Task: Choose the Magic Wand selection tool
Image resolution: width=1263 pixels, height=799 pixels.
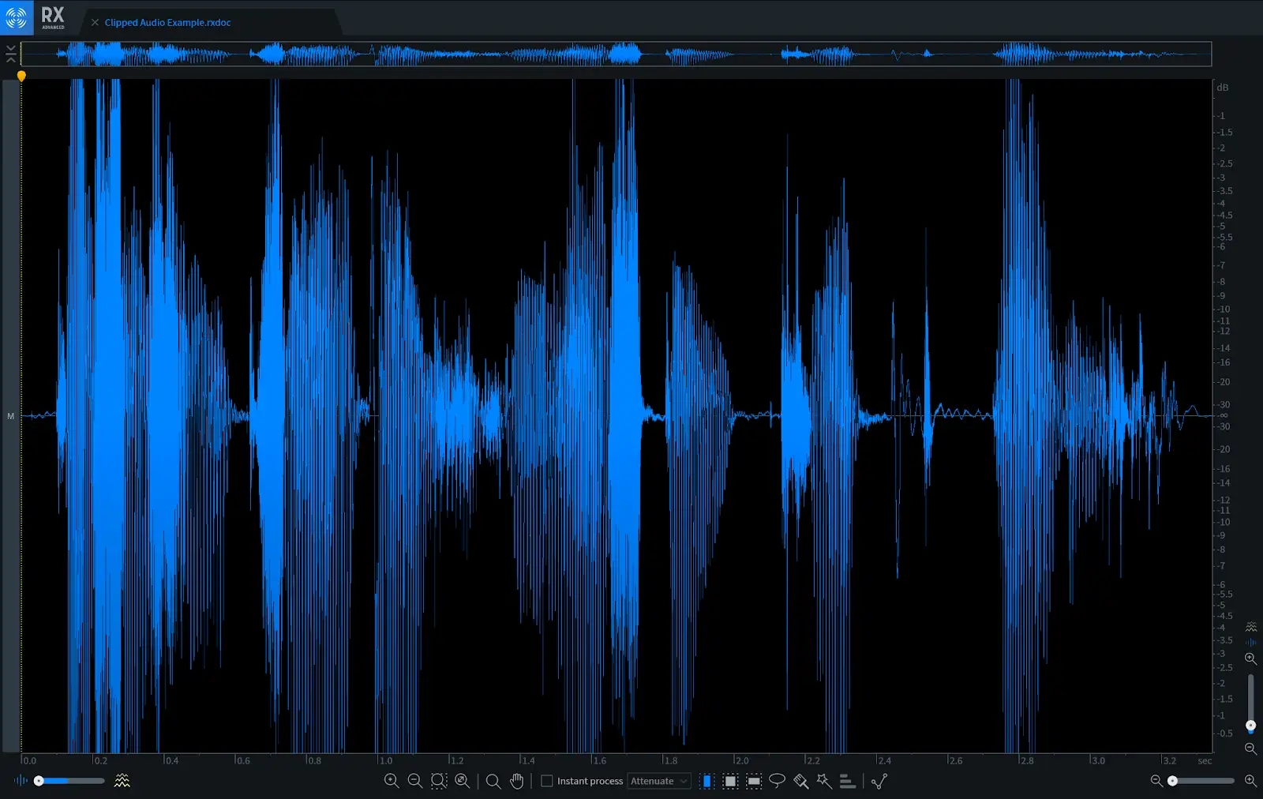Action: click(x=824, y=781)
